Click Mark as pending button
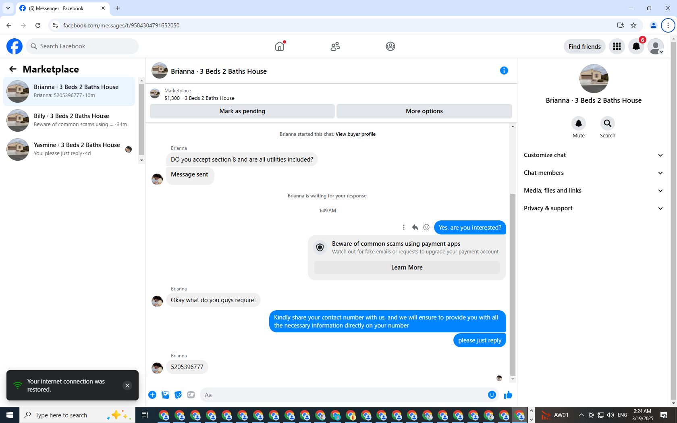Viewport: 677px width, 423px height. (x=242, y=111)
